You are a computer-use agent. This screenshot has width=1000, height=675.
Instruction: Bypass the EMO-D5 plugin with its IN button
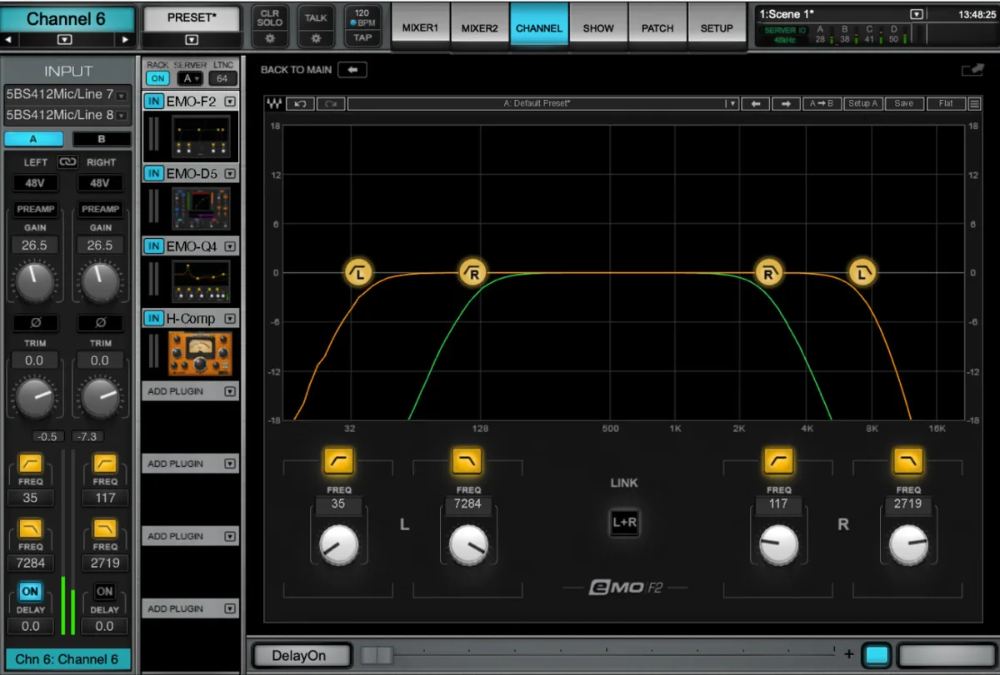(x=154, y=173)
